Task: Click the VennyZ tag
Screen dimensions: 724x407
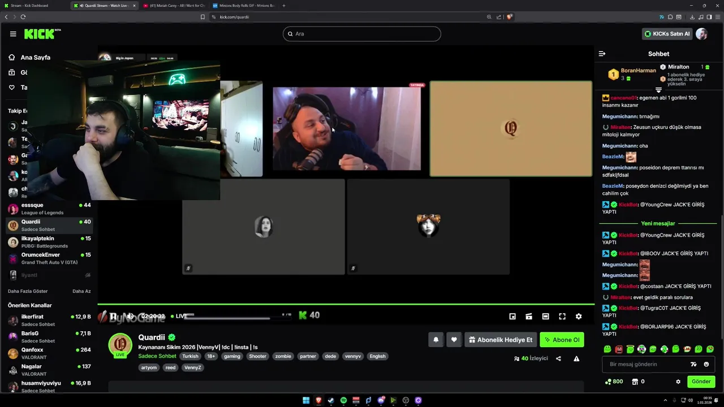Action: [192, 367]
